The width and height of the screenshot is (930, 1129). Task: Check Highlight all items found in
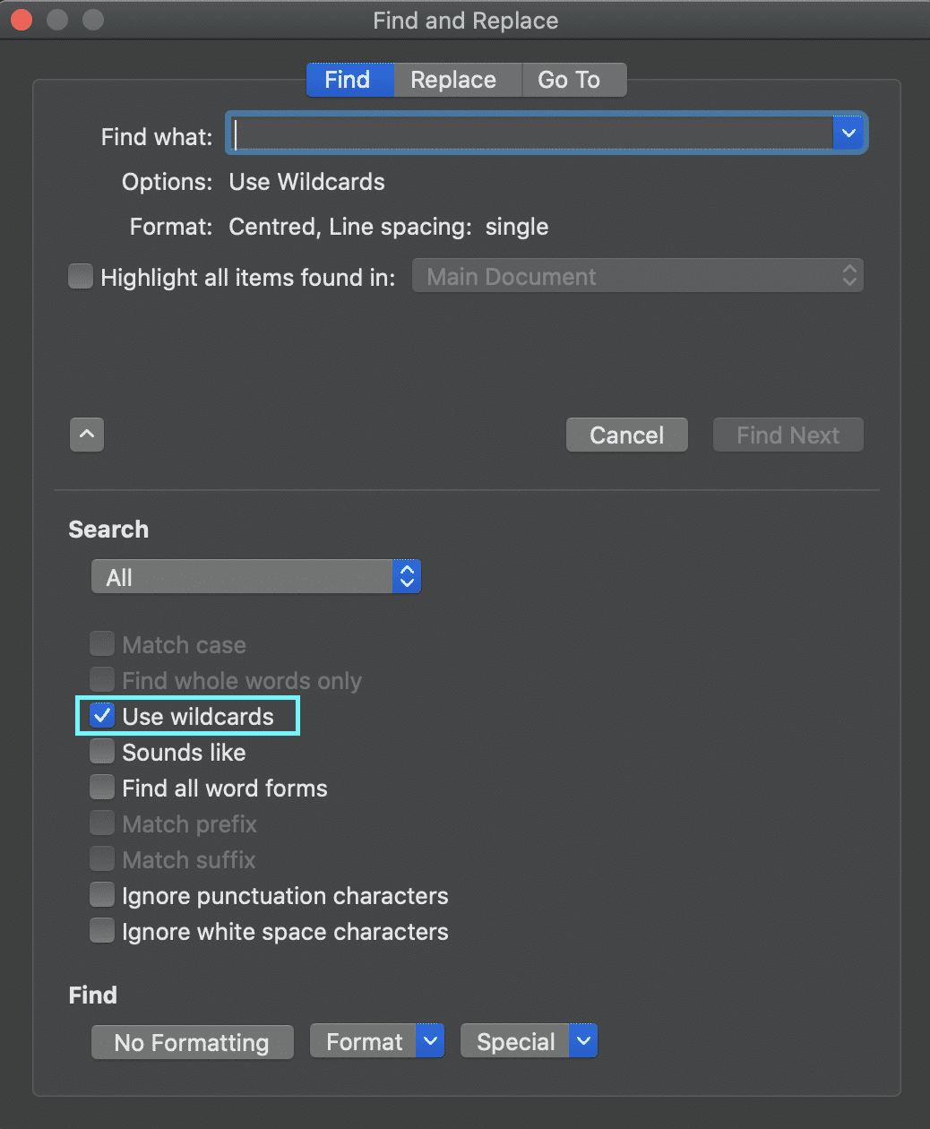[x=81, y=277]
